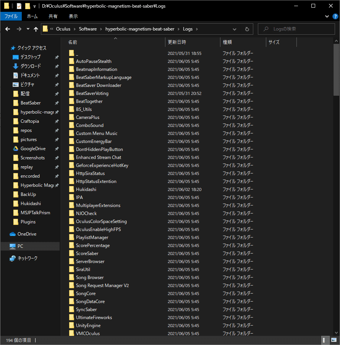Click folder icon of Enhanced Stream Chat

71,157
